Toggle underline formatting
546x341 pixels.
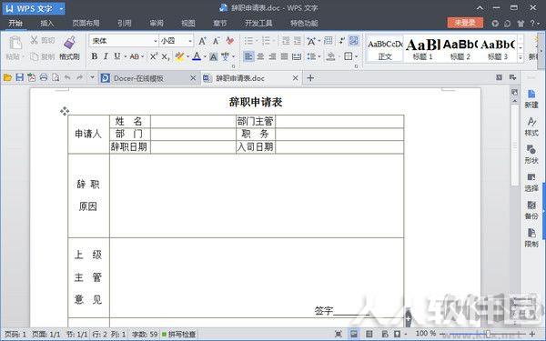coord(117,56)
